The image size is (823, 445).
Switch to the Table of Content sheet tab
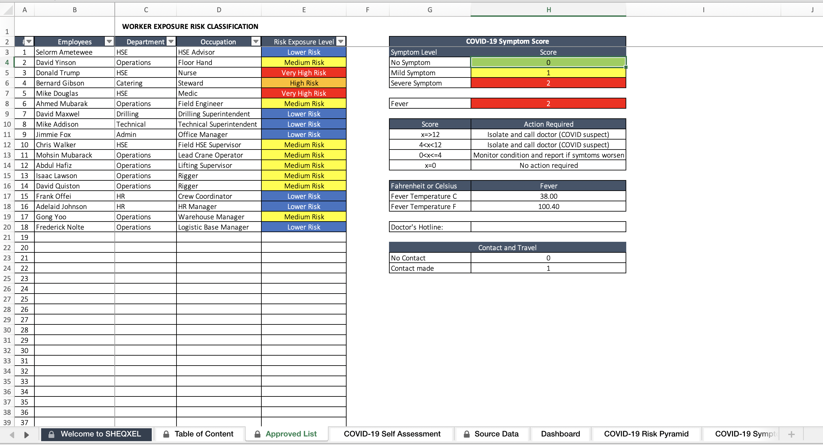[x=199, y=434]
